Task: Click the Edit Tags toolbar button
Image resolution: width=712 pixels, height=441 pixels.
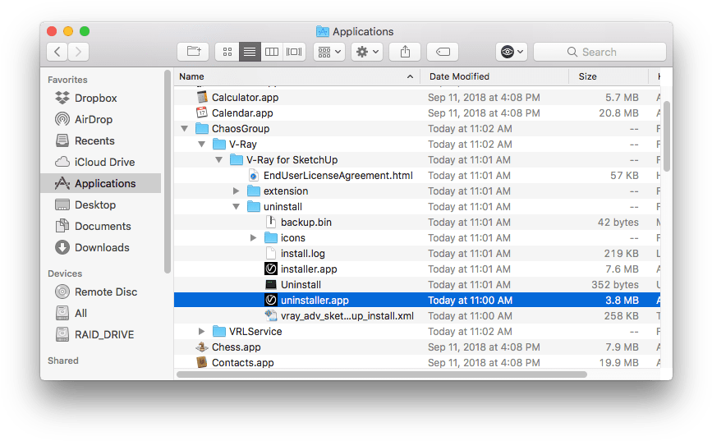Action: click(443, 52)
